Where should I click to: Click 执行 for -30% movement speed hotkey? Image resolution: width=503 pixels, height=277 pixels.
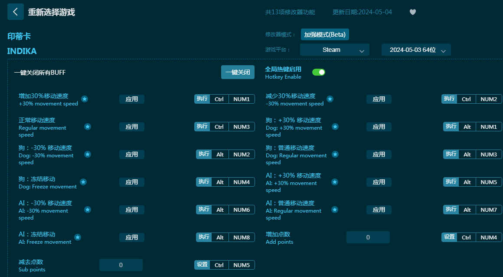coord(449,99)
